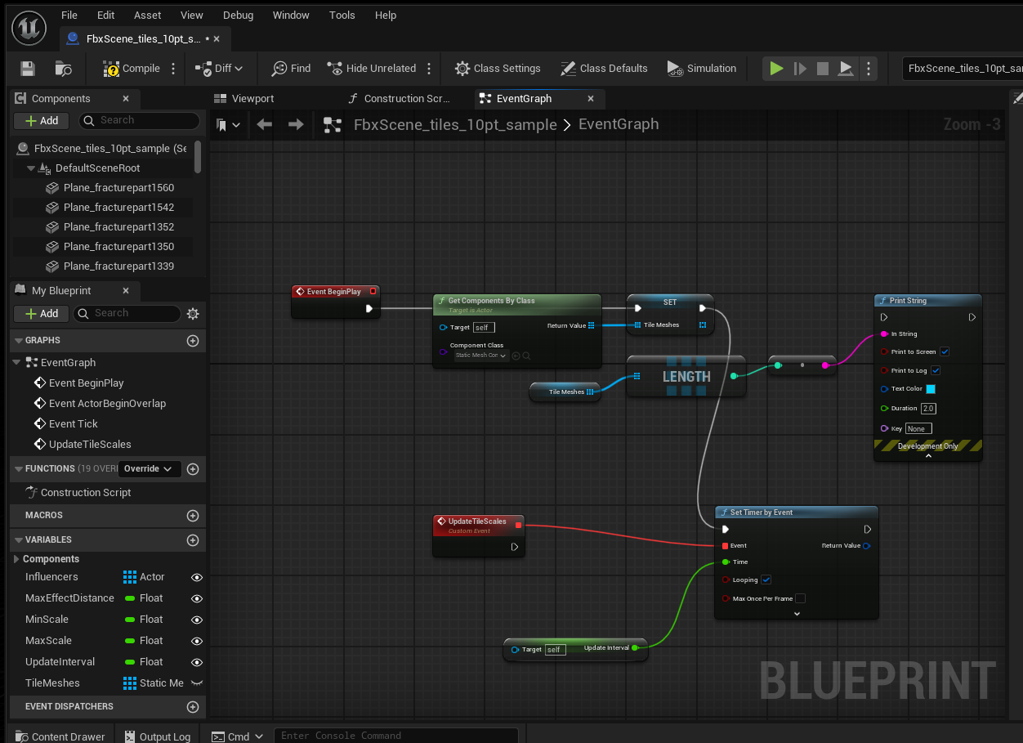The image size is (1023, 743).
Task: Click the Save floppy disk icon
Action: (x=28, y=69)
